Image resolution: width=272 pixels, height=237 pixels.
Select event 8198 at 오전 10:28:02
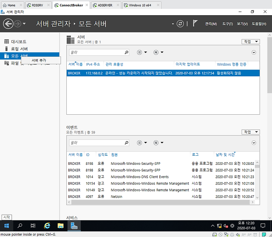(x=161, y=164)
